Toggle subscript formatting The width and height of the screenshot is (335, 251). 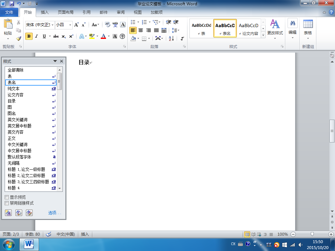tap(64, 36)
